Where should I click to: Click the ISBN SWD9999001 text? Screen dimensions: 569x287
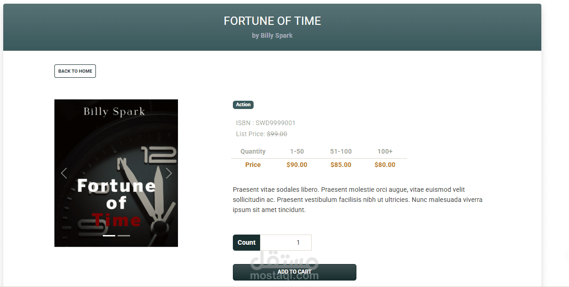266,123
